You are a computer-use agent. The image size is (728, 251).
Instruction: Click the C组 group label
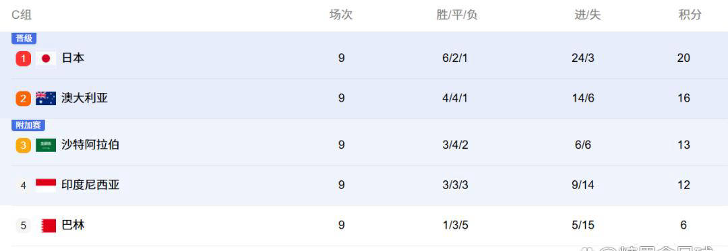point(22,15)
